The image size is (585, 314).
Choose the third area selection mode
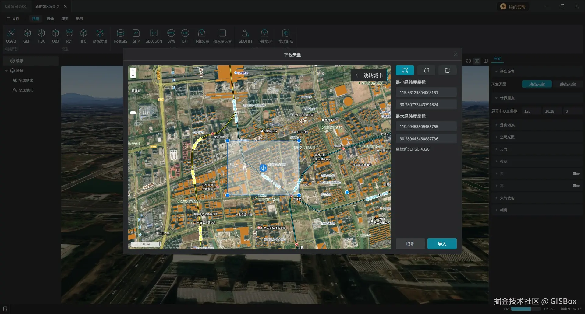click(448, 70)
